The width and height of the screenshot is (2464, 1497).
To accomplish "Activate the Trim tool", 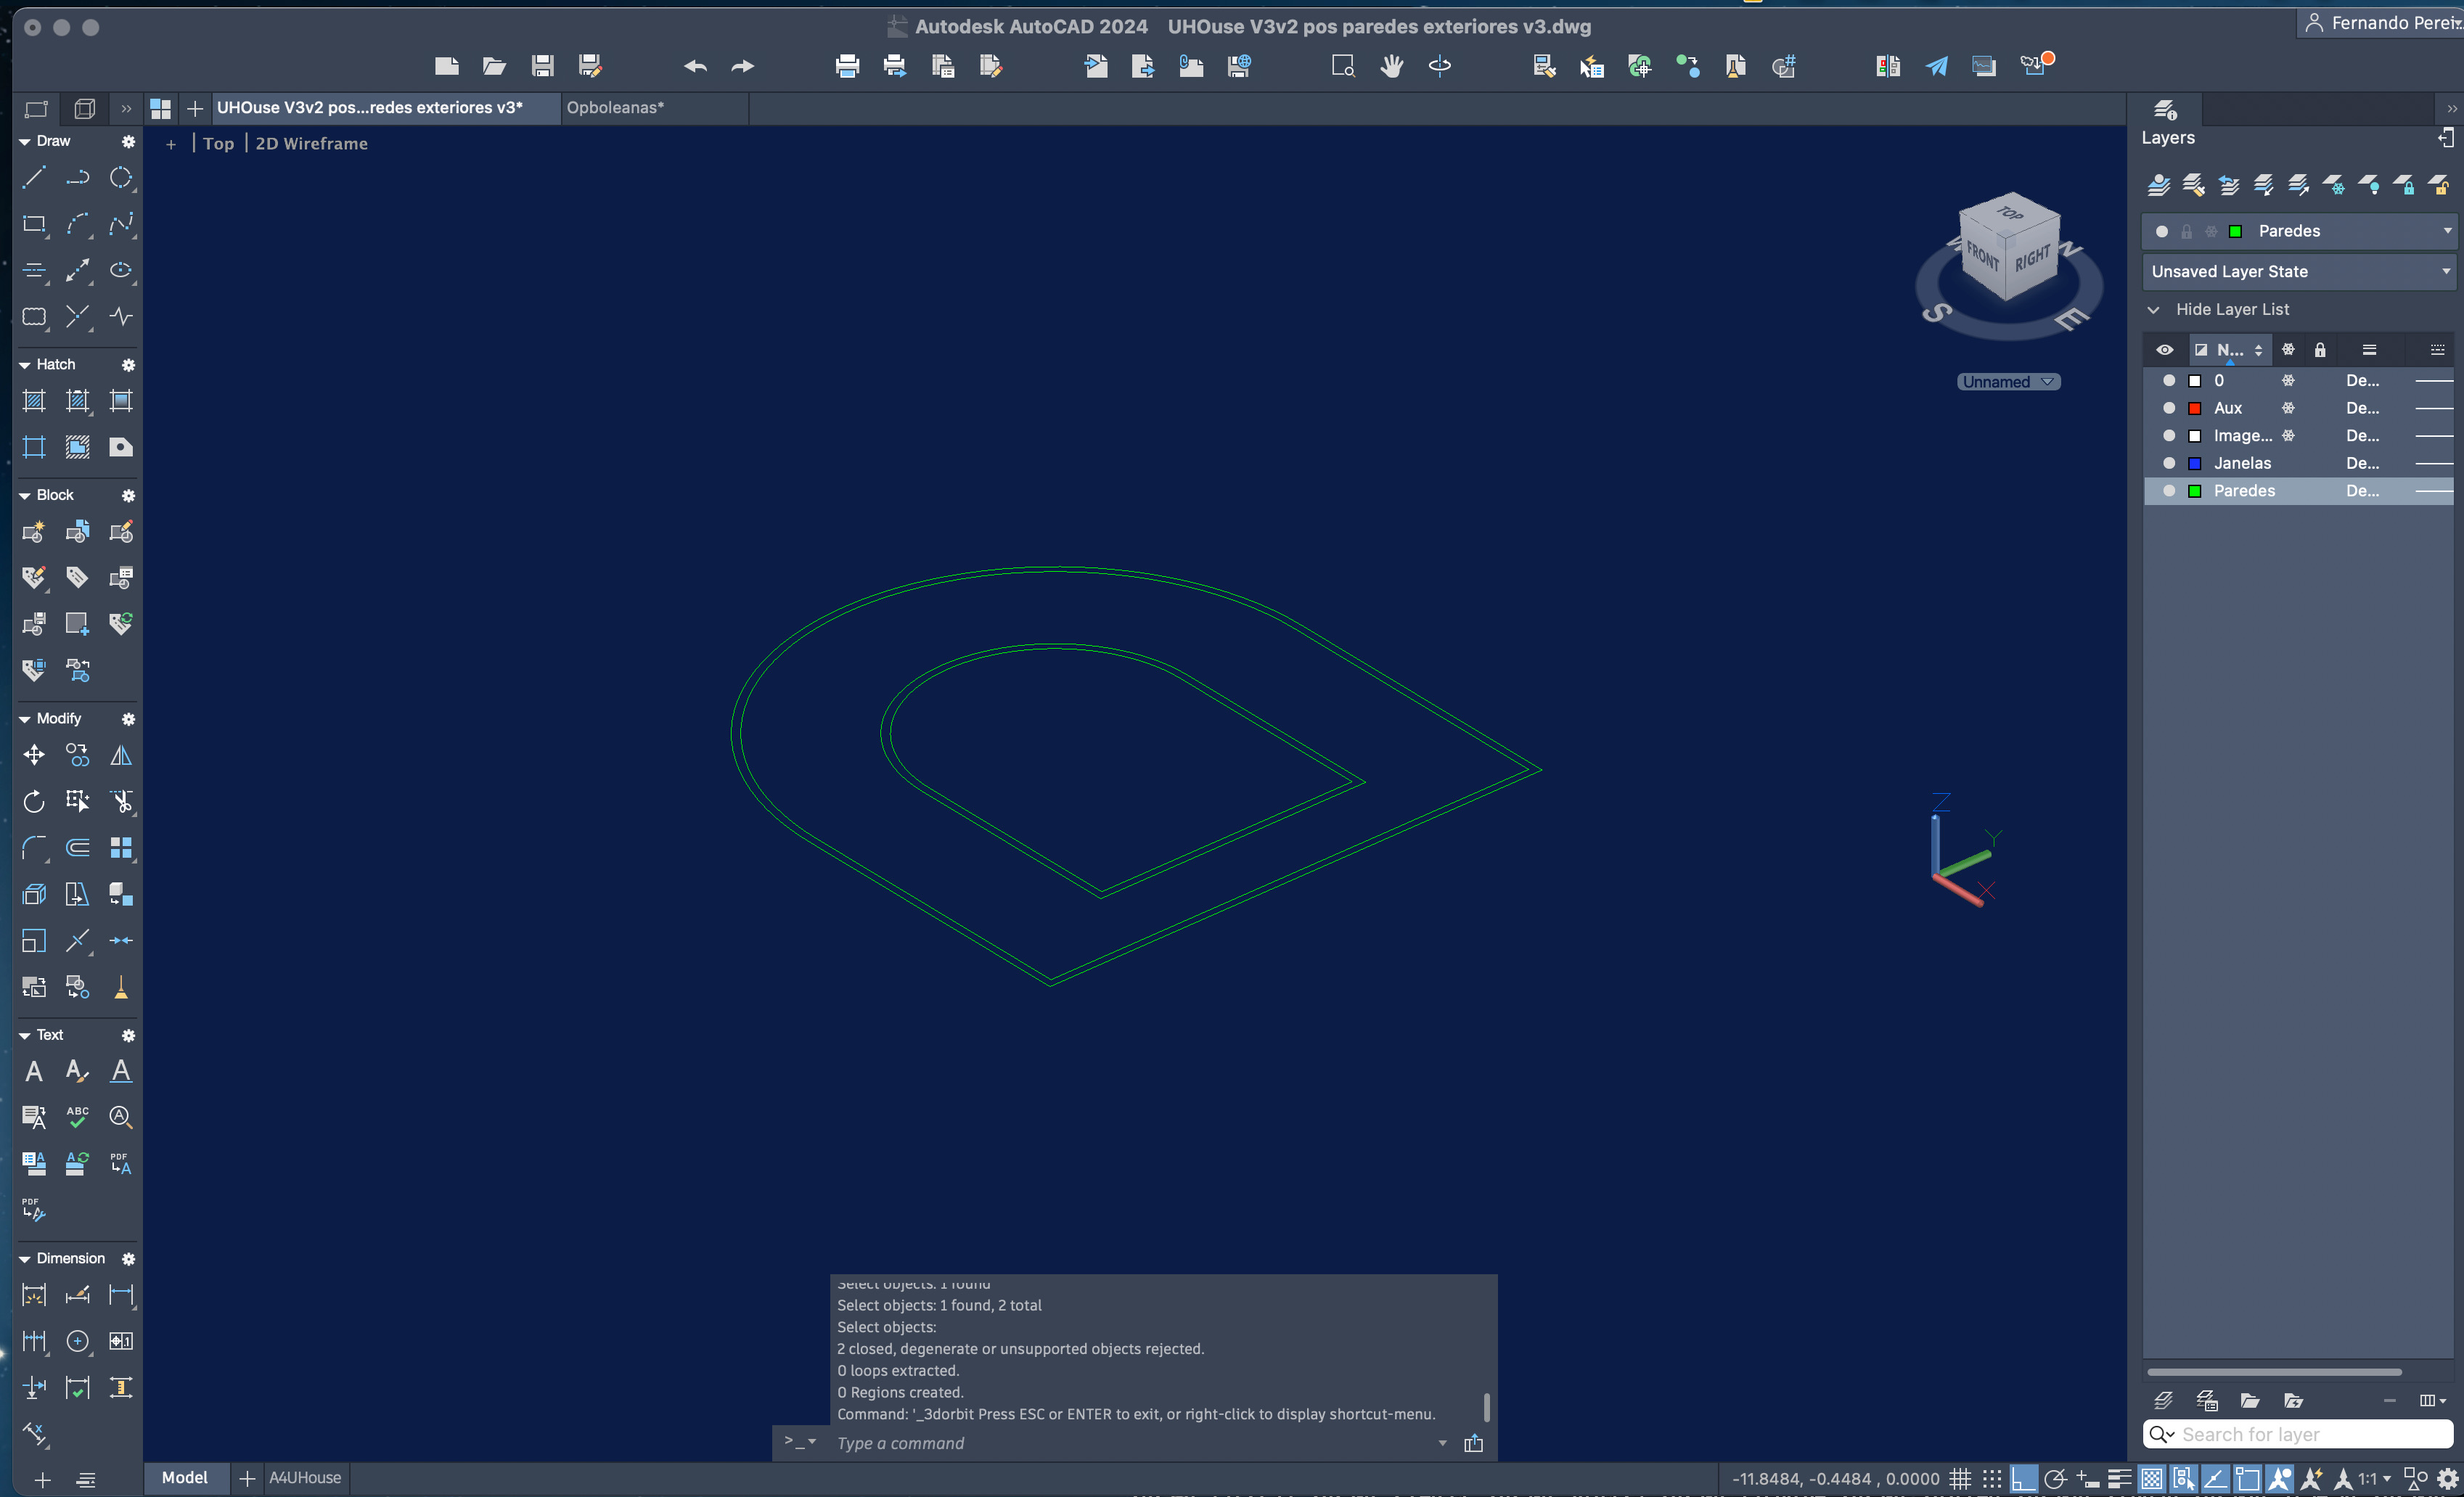I will tap(121, 801).
